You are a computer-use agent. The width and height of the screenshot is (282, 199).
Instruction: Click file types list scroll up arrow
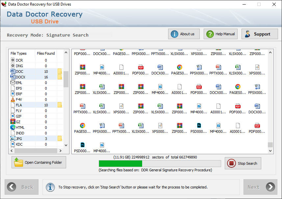[66, 52]
